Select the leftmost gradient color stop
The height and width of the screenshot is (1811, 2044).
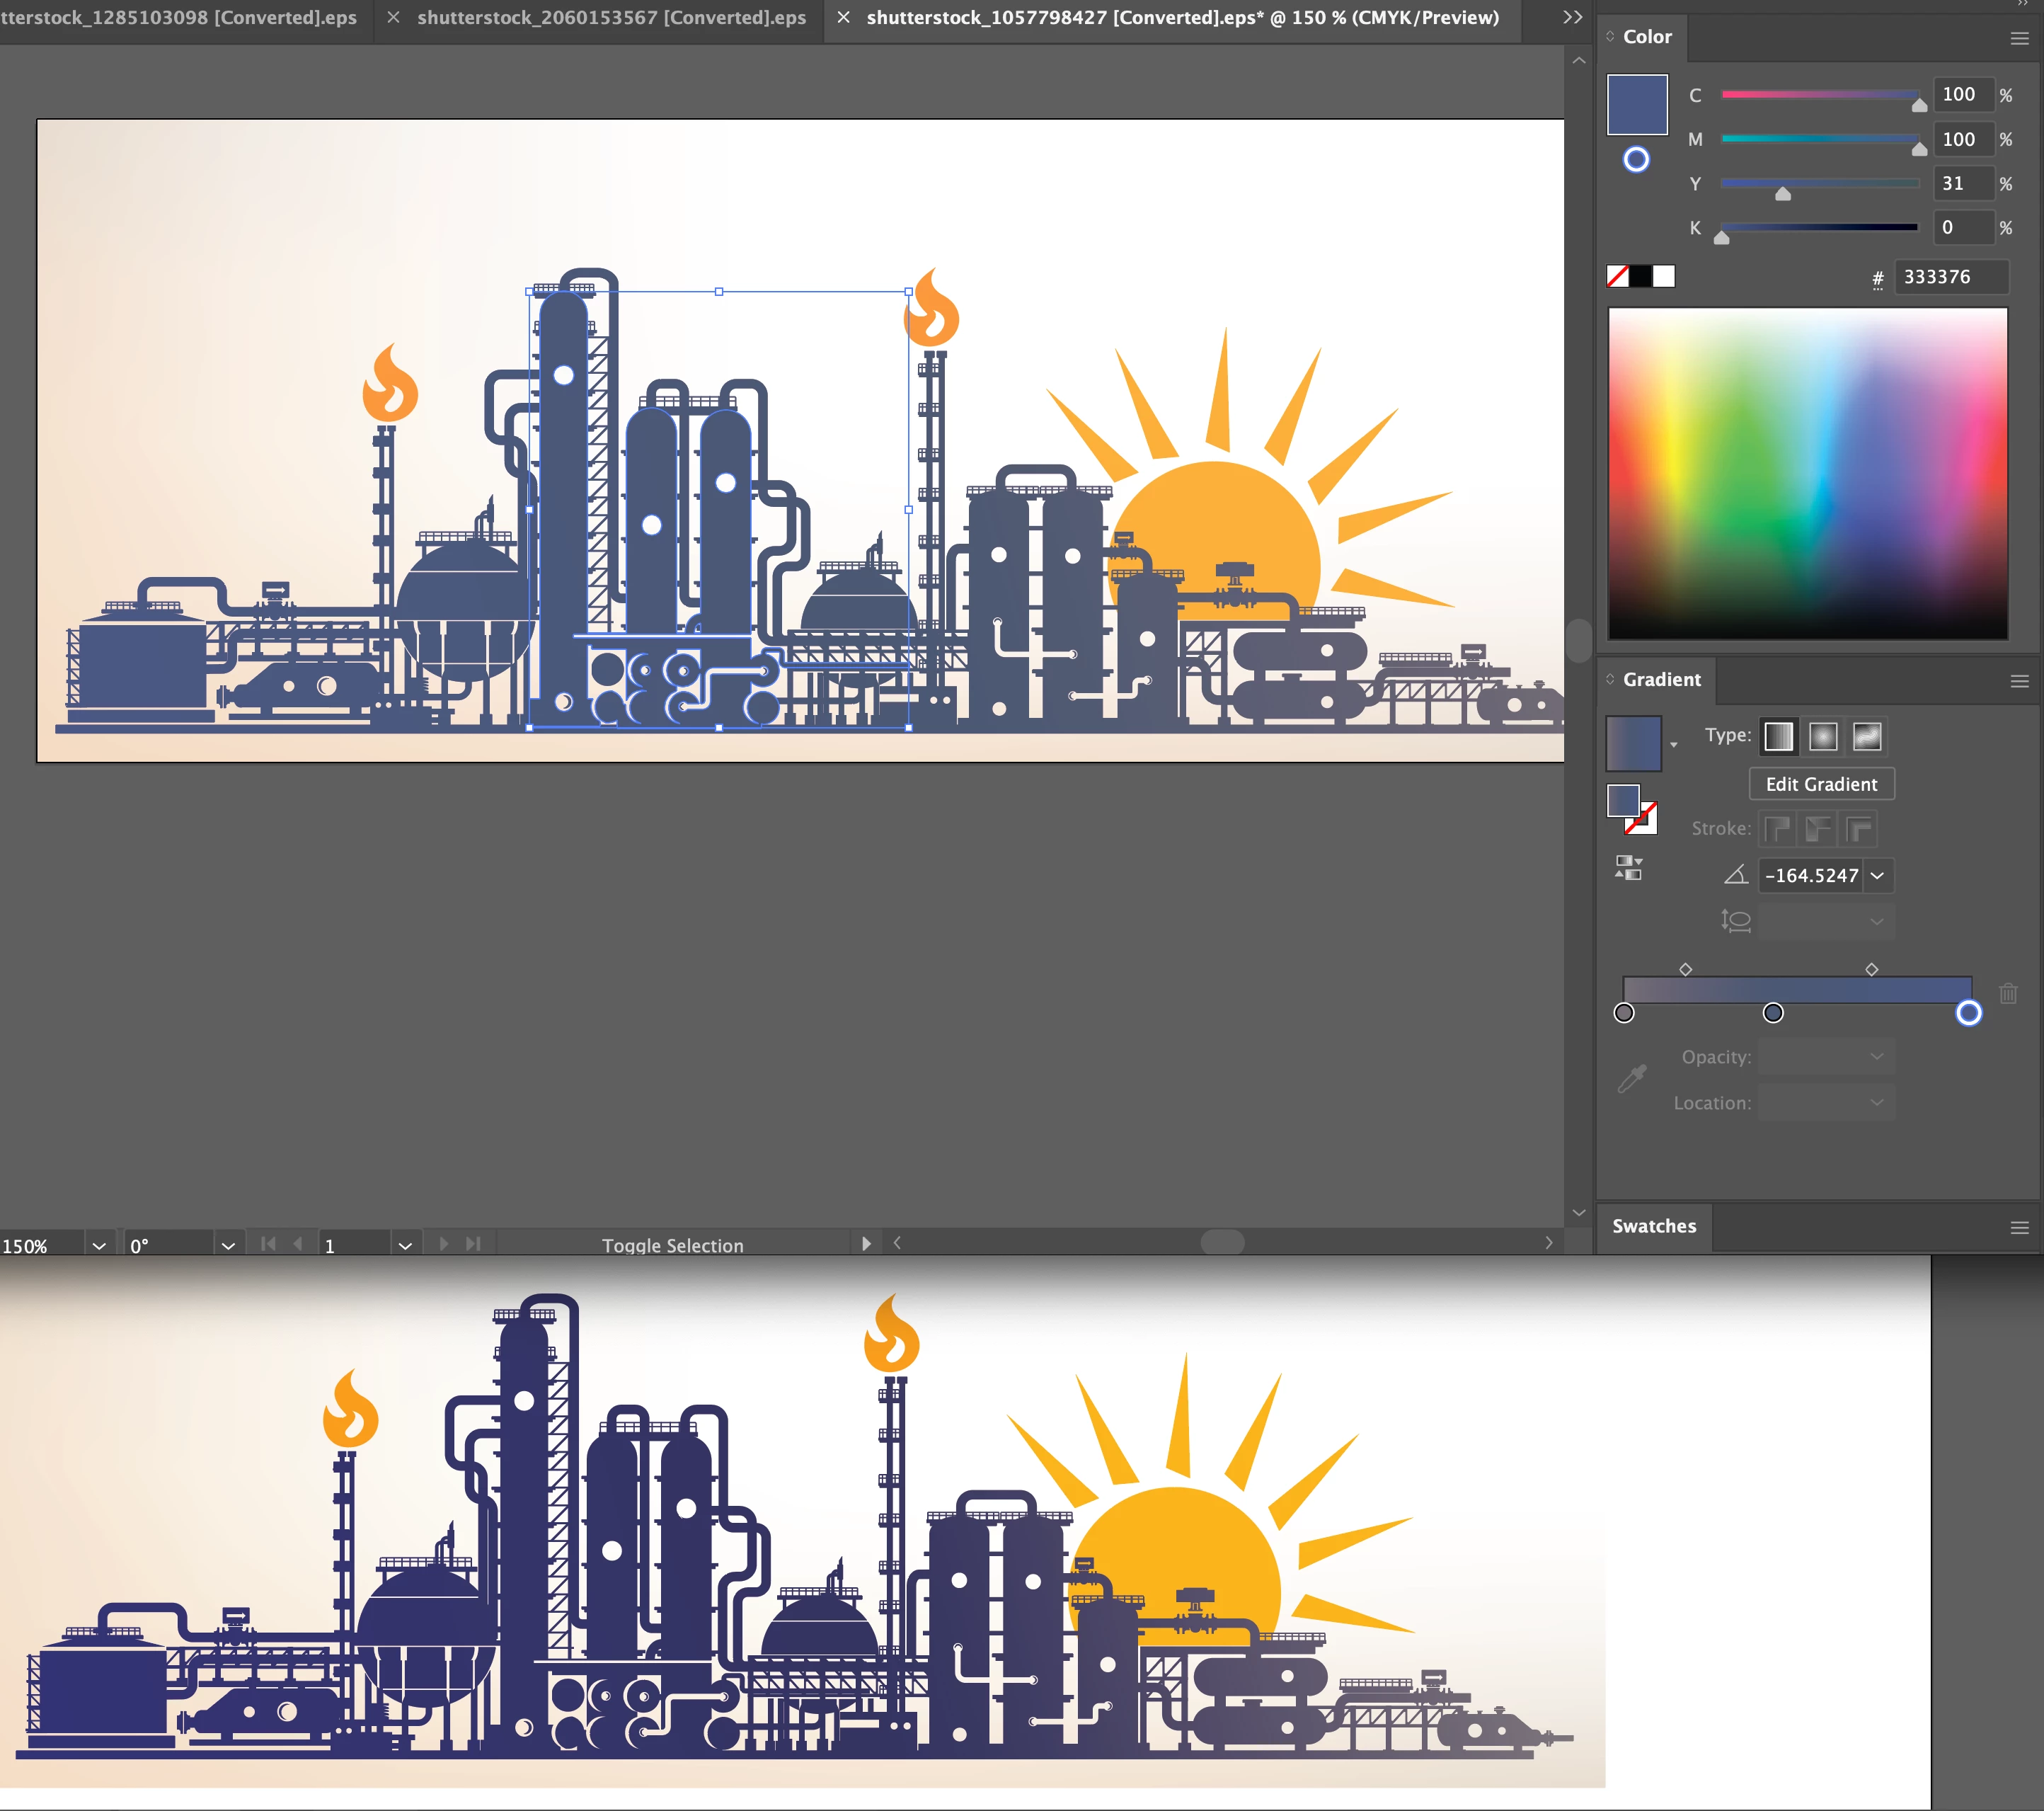pyautogui.click(x=1624, y=1012)
